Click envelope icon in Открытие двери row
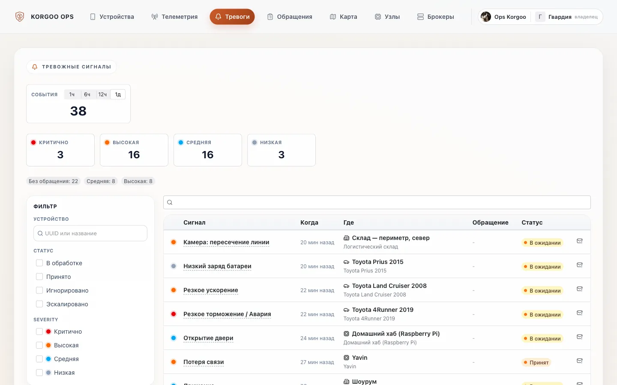Viewport: 617px width, 385px height. (x=580, y=337)
